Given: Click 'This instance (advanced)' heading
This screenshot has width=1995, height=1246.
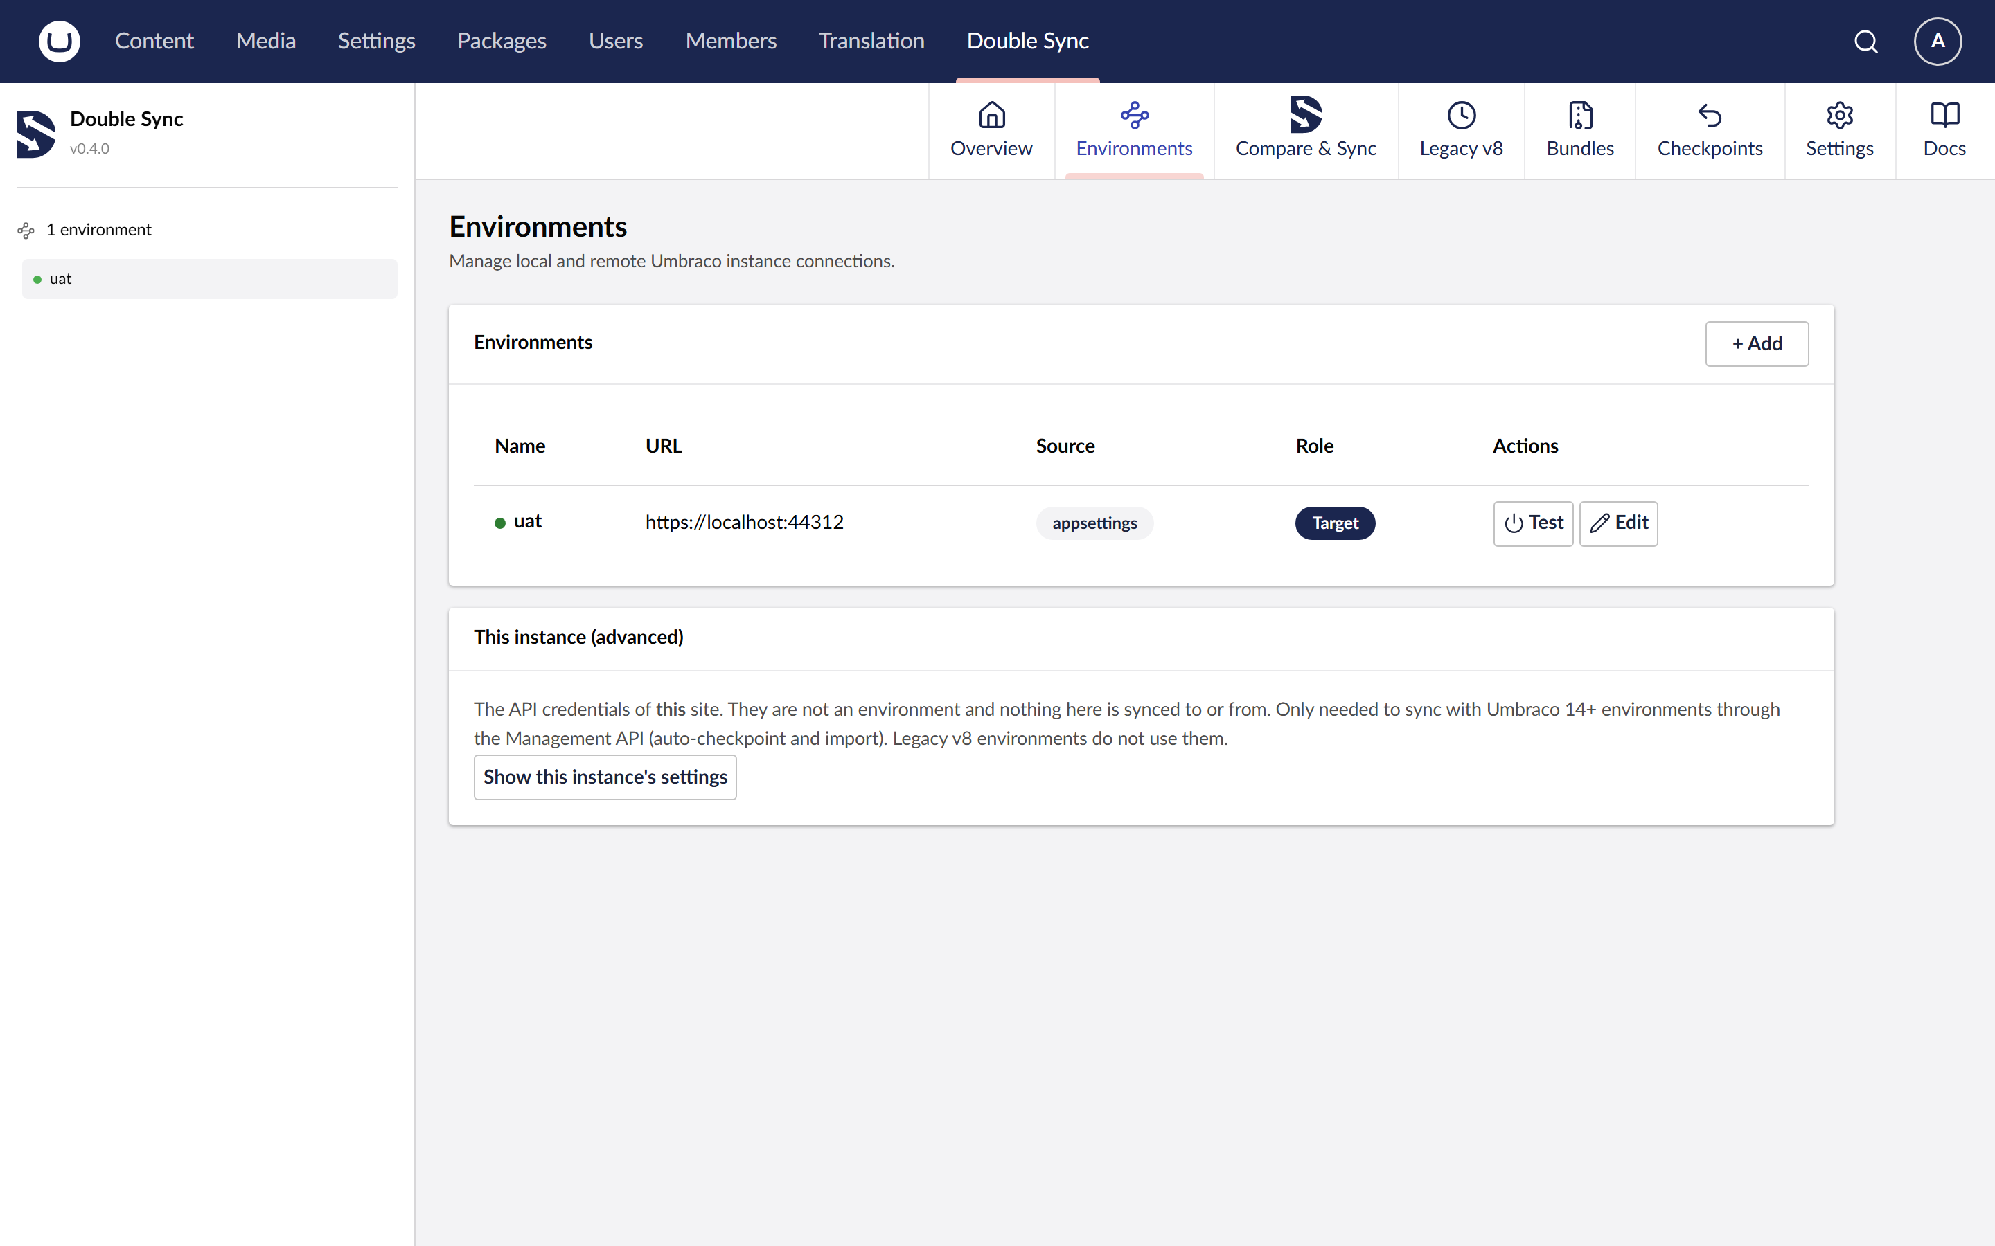Looking at the screenshot, I should (x=578, y=637).
